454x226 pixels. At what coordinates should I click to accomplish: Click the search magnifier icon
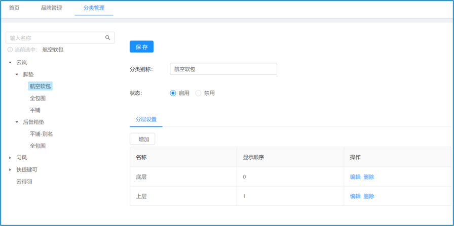click(x=107, y=38)
